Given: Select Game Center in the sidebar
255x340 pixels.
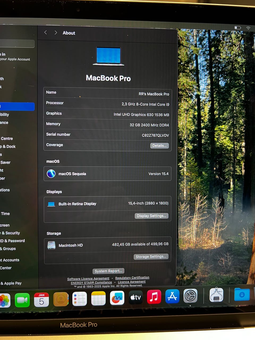Looking at the screenshot, I should [6, 268].
